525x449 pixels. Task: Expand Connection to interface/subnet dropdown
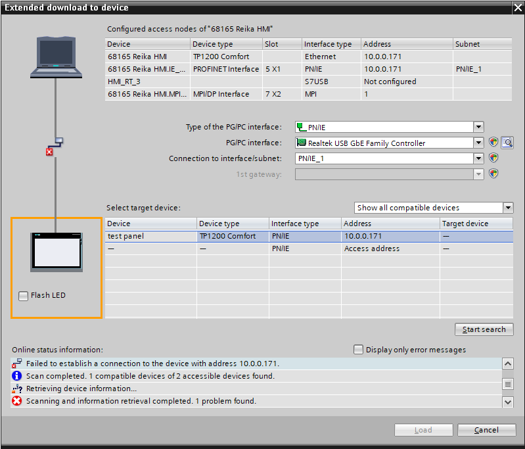click(x=478, y=158)
